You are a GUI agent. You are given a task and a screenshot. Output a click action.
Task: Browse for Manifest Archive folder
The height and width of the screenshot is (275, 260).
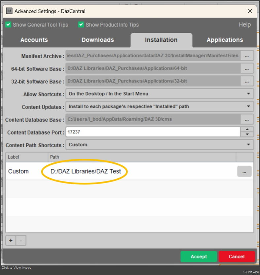[x=247, y=56]
